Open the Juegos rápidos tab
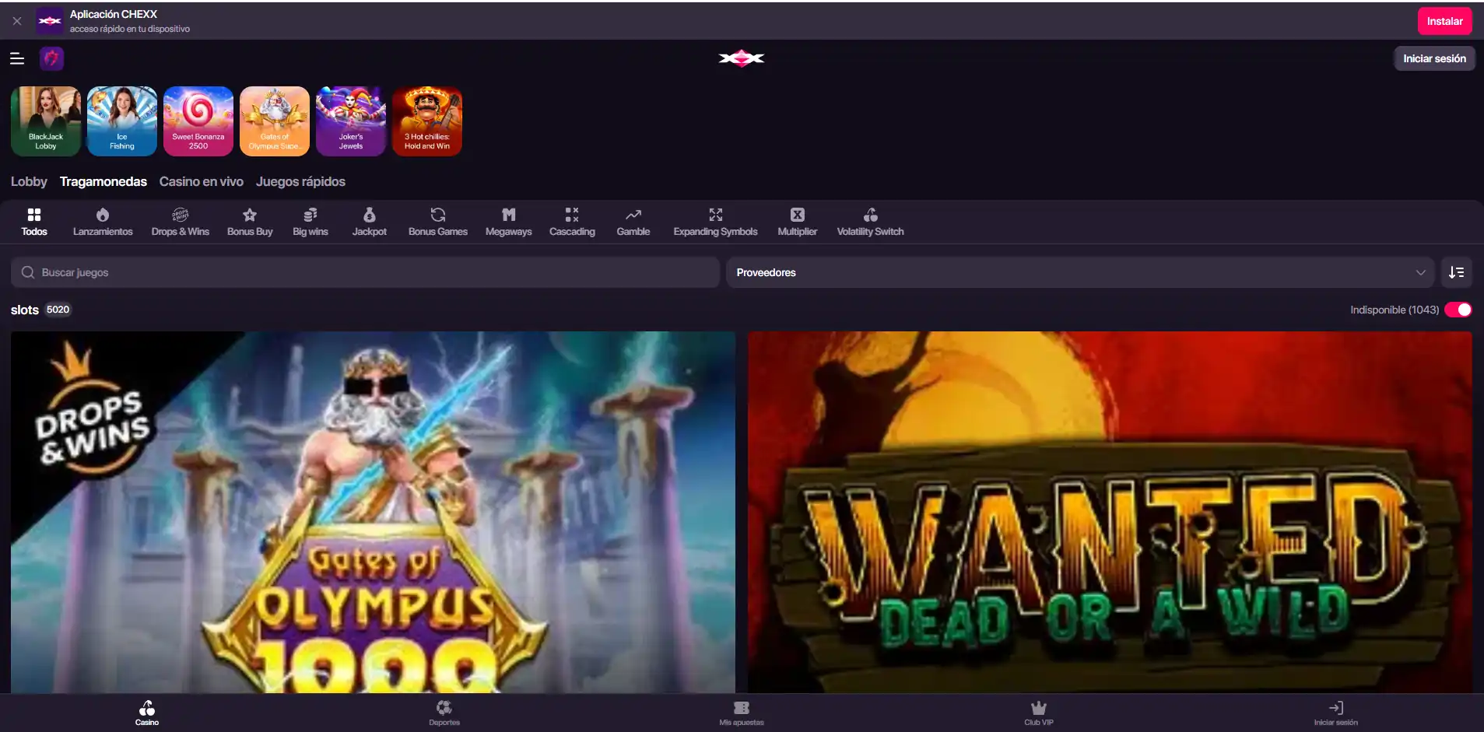The width and height of the screenshot is (1484, 732). [300, 181]
